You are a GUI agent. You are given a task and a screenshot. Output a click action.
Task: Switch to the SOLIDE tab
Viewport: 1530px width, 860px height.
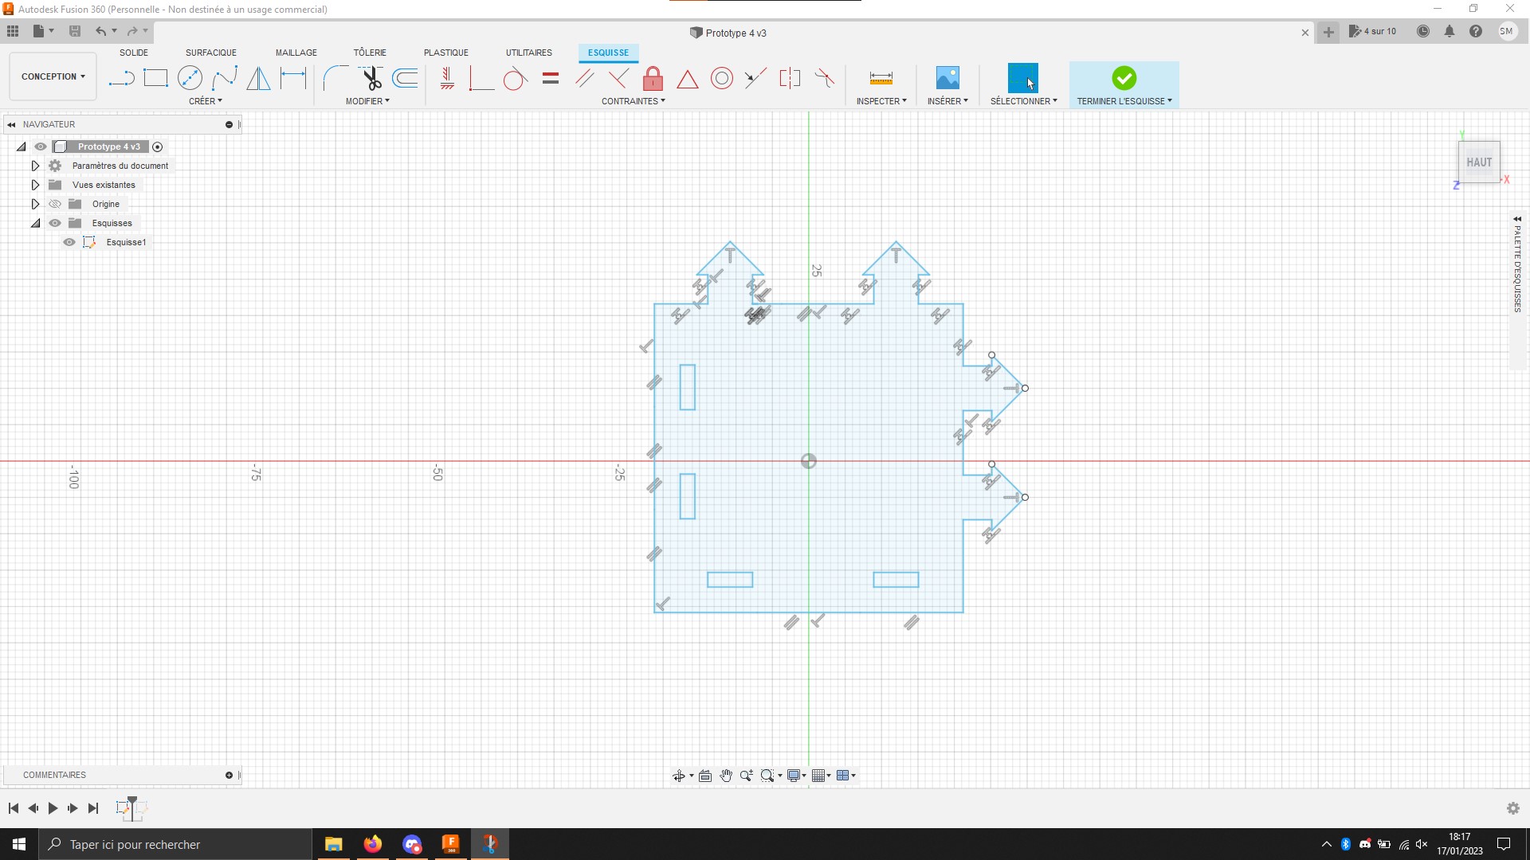click(134, 53)
